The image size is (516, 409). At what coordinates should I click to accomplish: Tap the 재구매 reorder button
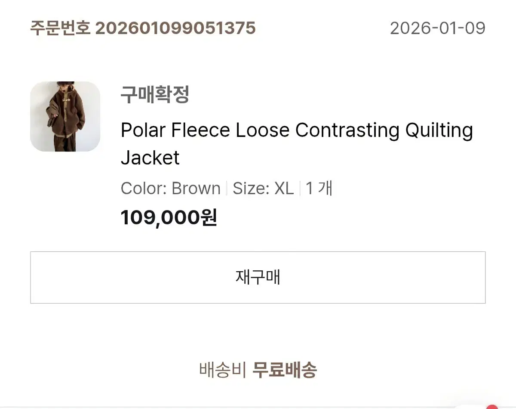point(258,277)
